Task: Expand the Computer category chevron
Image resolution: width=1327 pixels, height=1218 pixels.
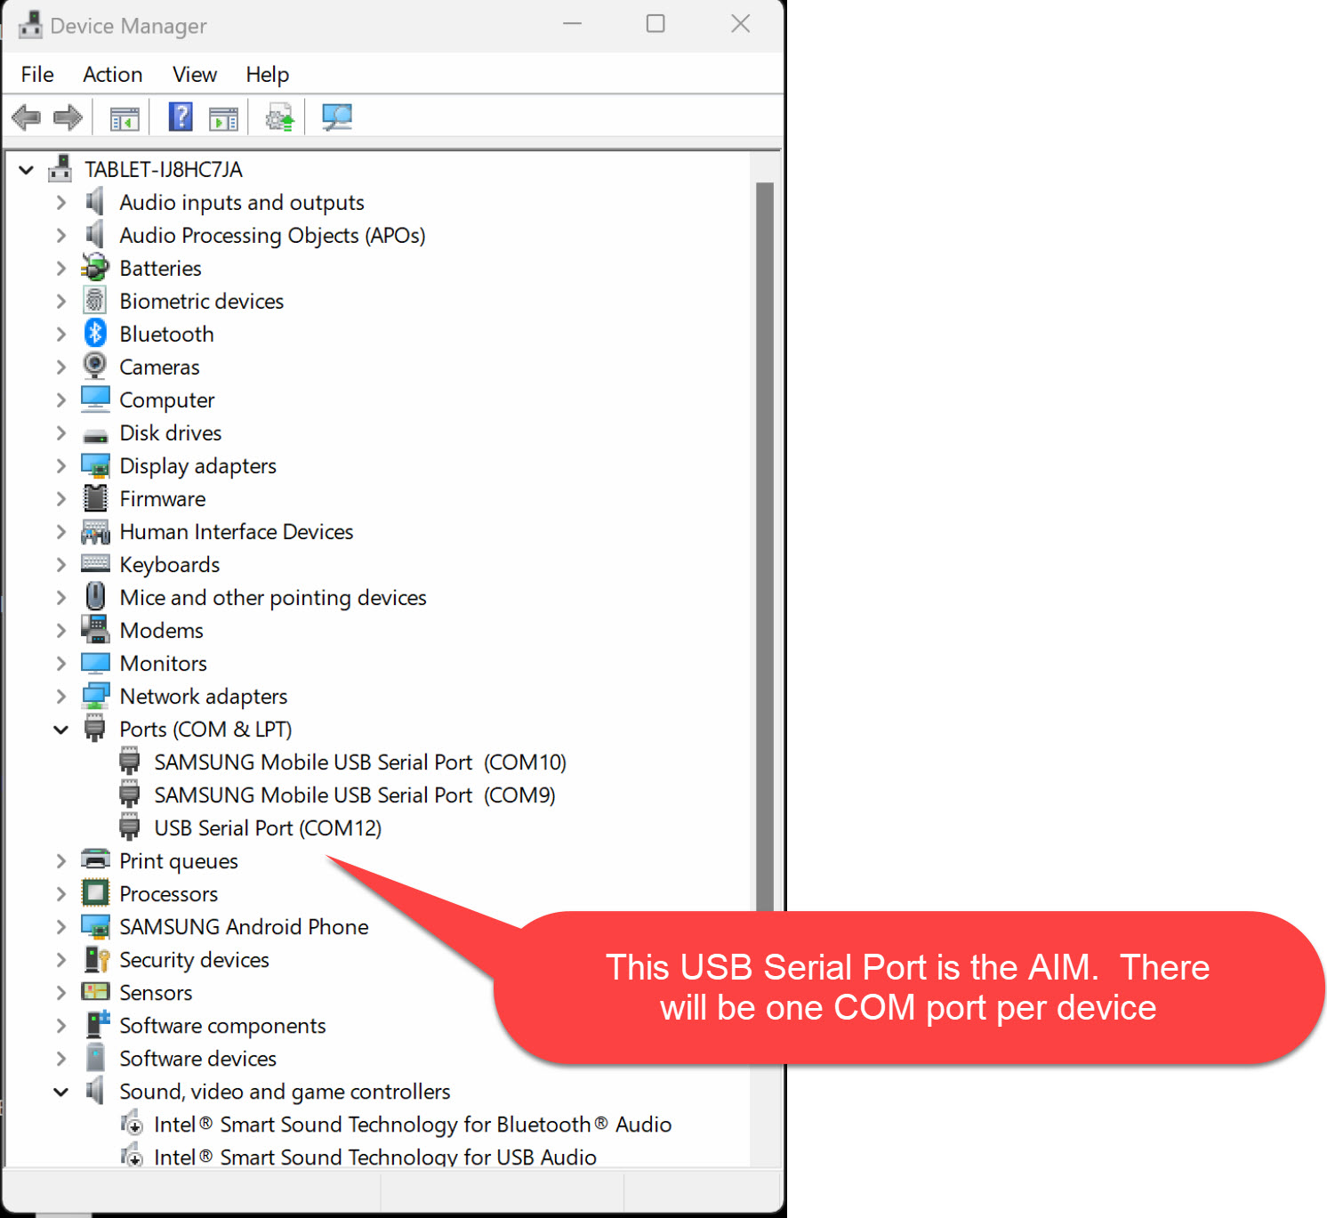Action: pos(60,399)
